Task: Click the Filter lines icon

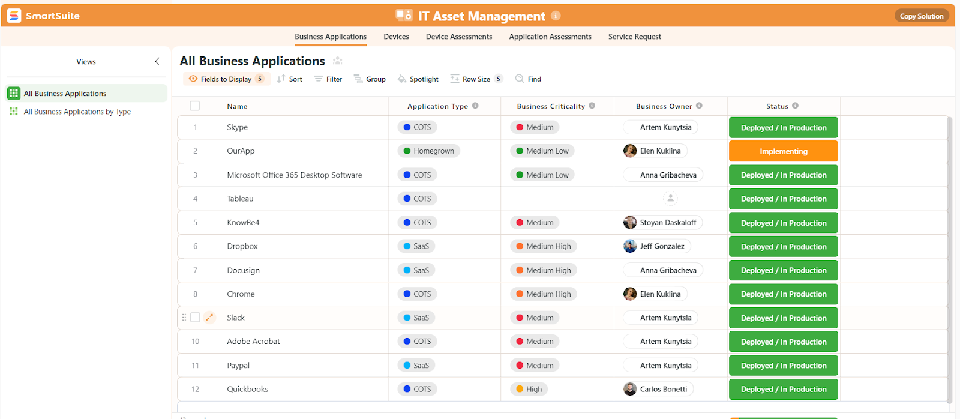Action: point(319,79)
